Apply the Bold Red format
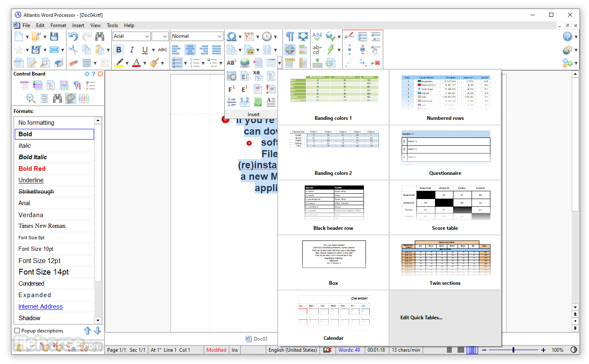This screenshot has width=589, height=364. coord(54,169)
